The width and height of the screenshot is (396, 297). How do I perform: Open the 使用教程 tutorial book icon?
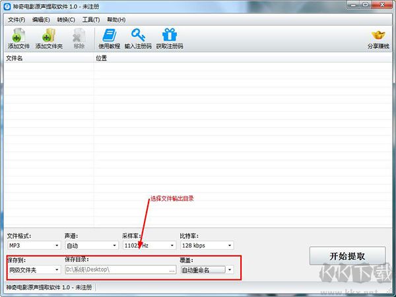pos(109,38)
